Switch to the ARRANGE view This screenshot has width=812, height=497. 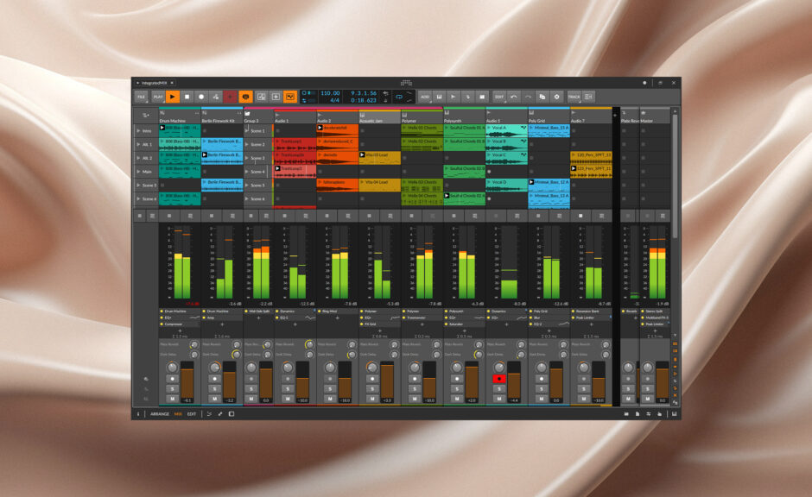pyautogui.click(x=160, y=414)
